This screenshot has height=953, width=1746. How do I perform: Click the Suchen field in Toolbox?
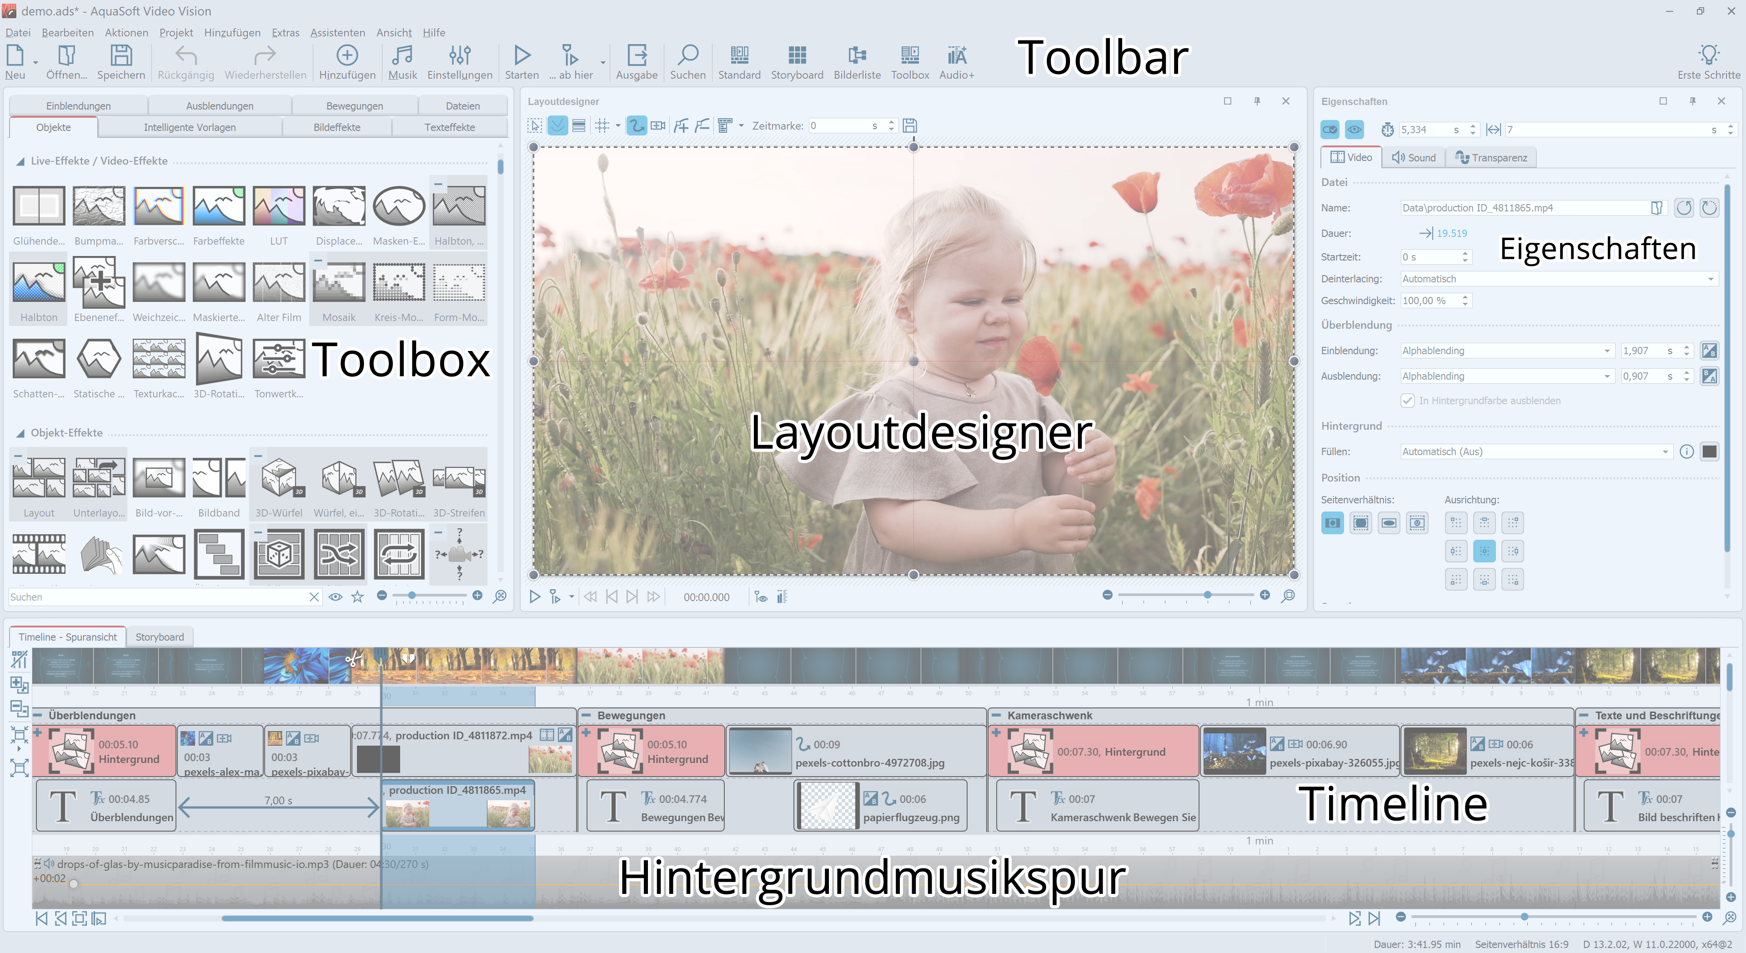tap(156, 597)
